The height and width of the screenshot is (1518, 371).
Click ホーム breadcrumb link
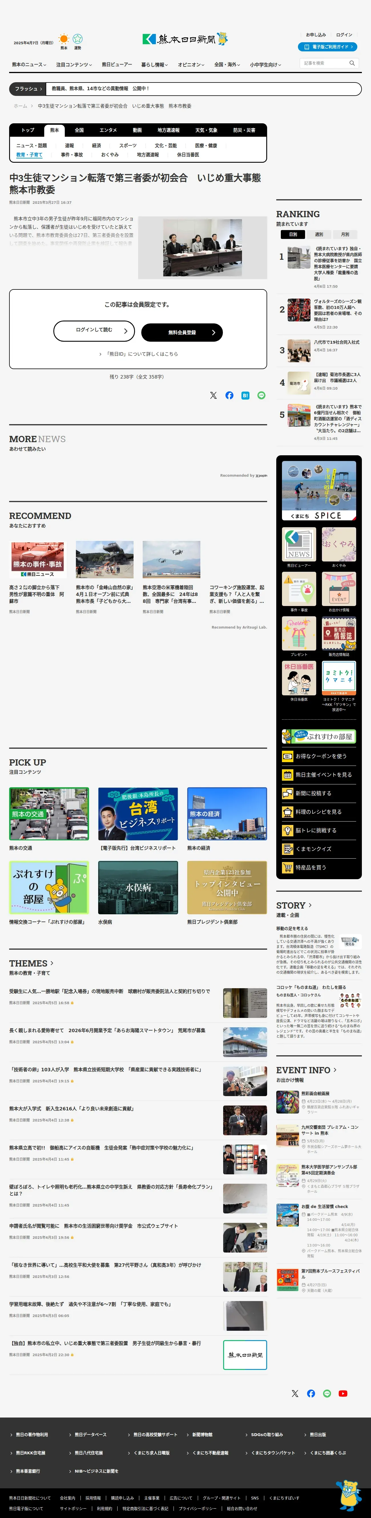21,106
